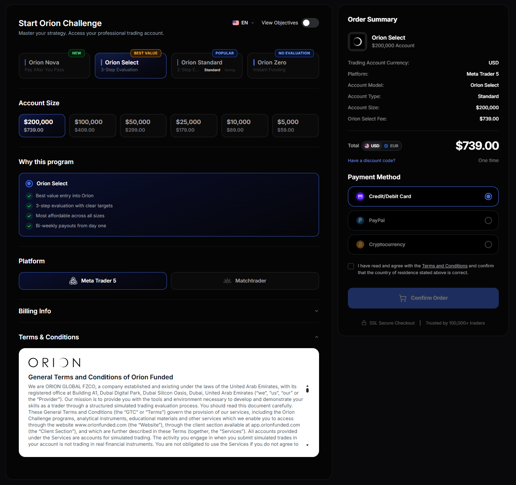Image resolution: width=516 pixels, height=485 pixels.
Task: Click the POPULAR badge
Action: (x=225, y=53)
